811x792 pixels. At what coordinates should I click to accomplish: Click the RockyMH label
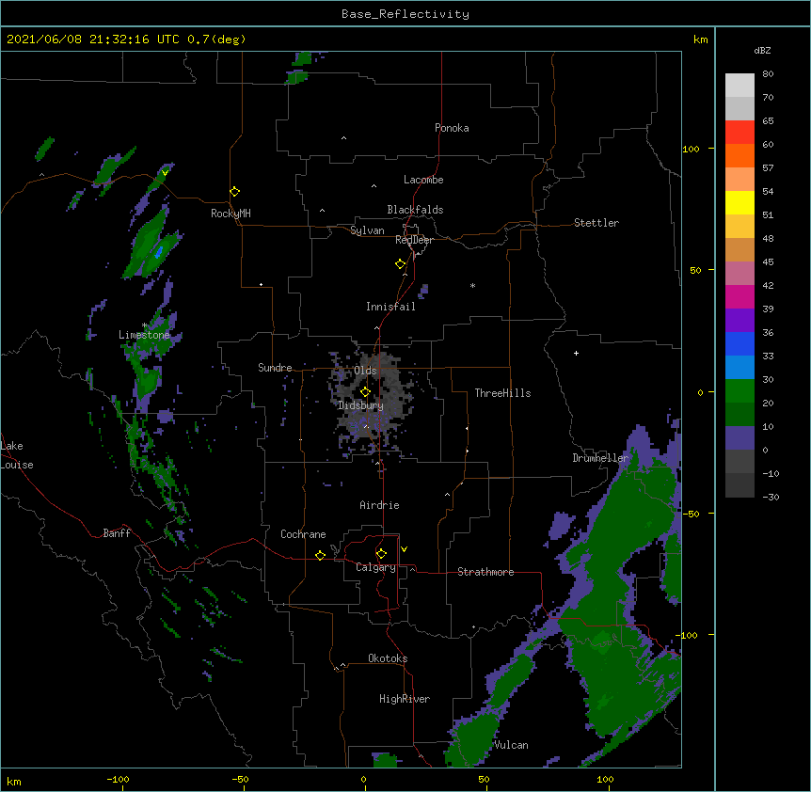pyautogui.click(x=231, y=214)
